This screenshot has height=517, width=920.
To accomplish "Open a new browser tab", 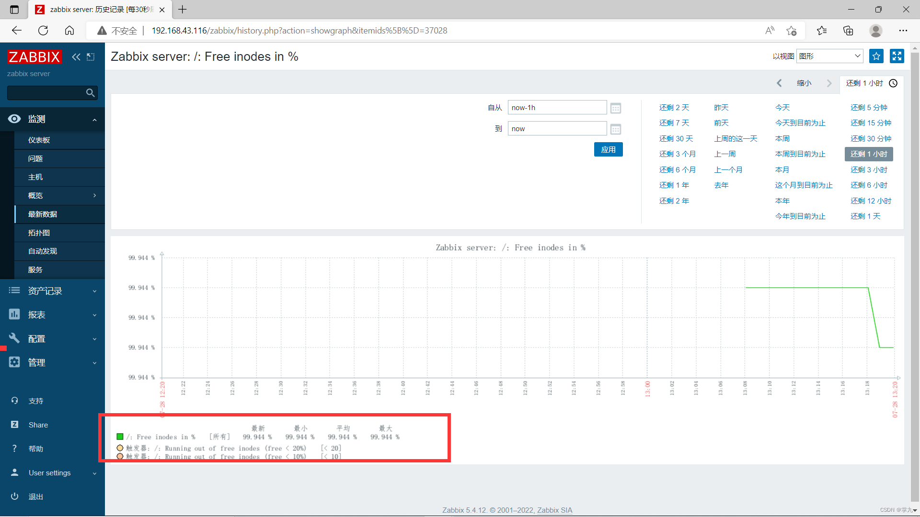I will pyautogui.click(x=183, y=10).
